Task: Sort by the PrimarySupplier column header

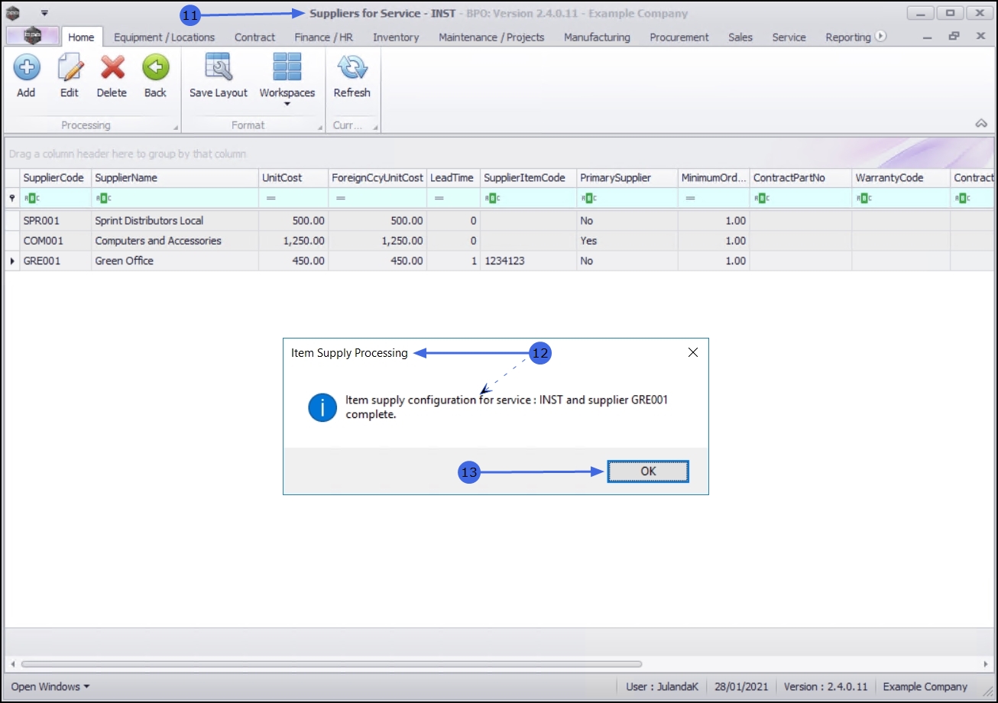Action: point(627,177)
